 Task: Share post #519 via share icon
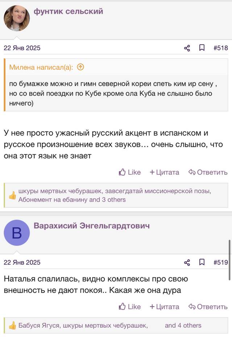pos(187,263)
